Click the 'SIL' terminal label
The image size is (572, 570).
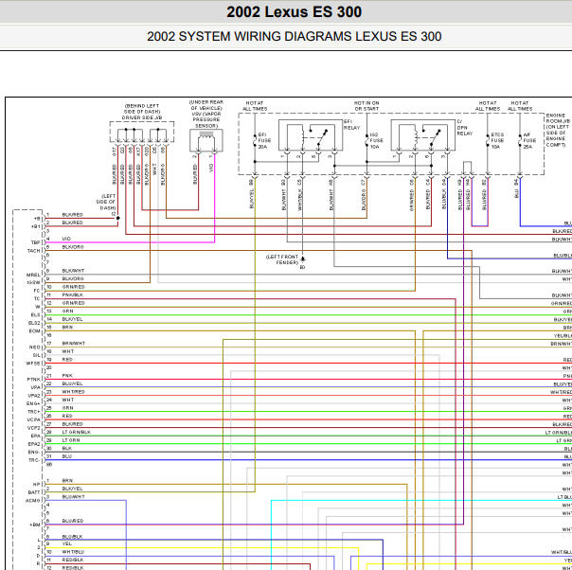tap(37, 355)
